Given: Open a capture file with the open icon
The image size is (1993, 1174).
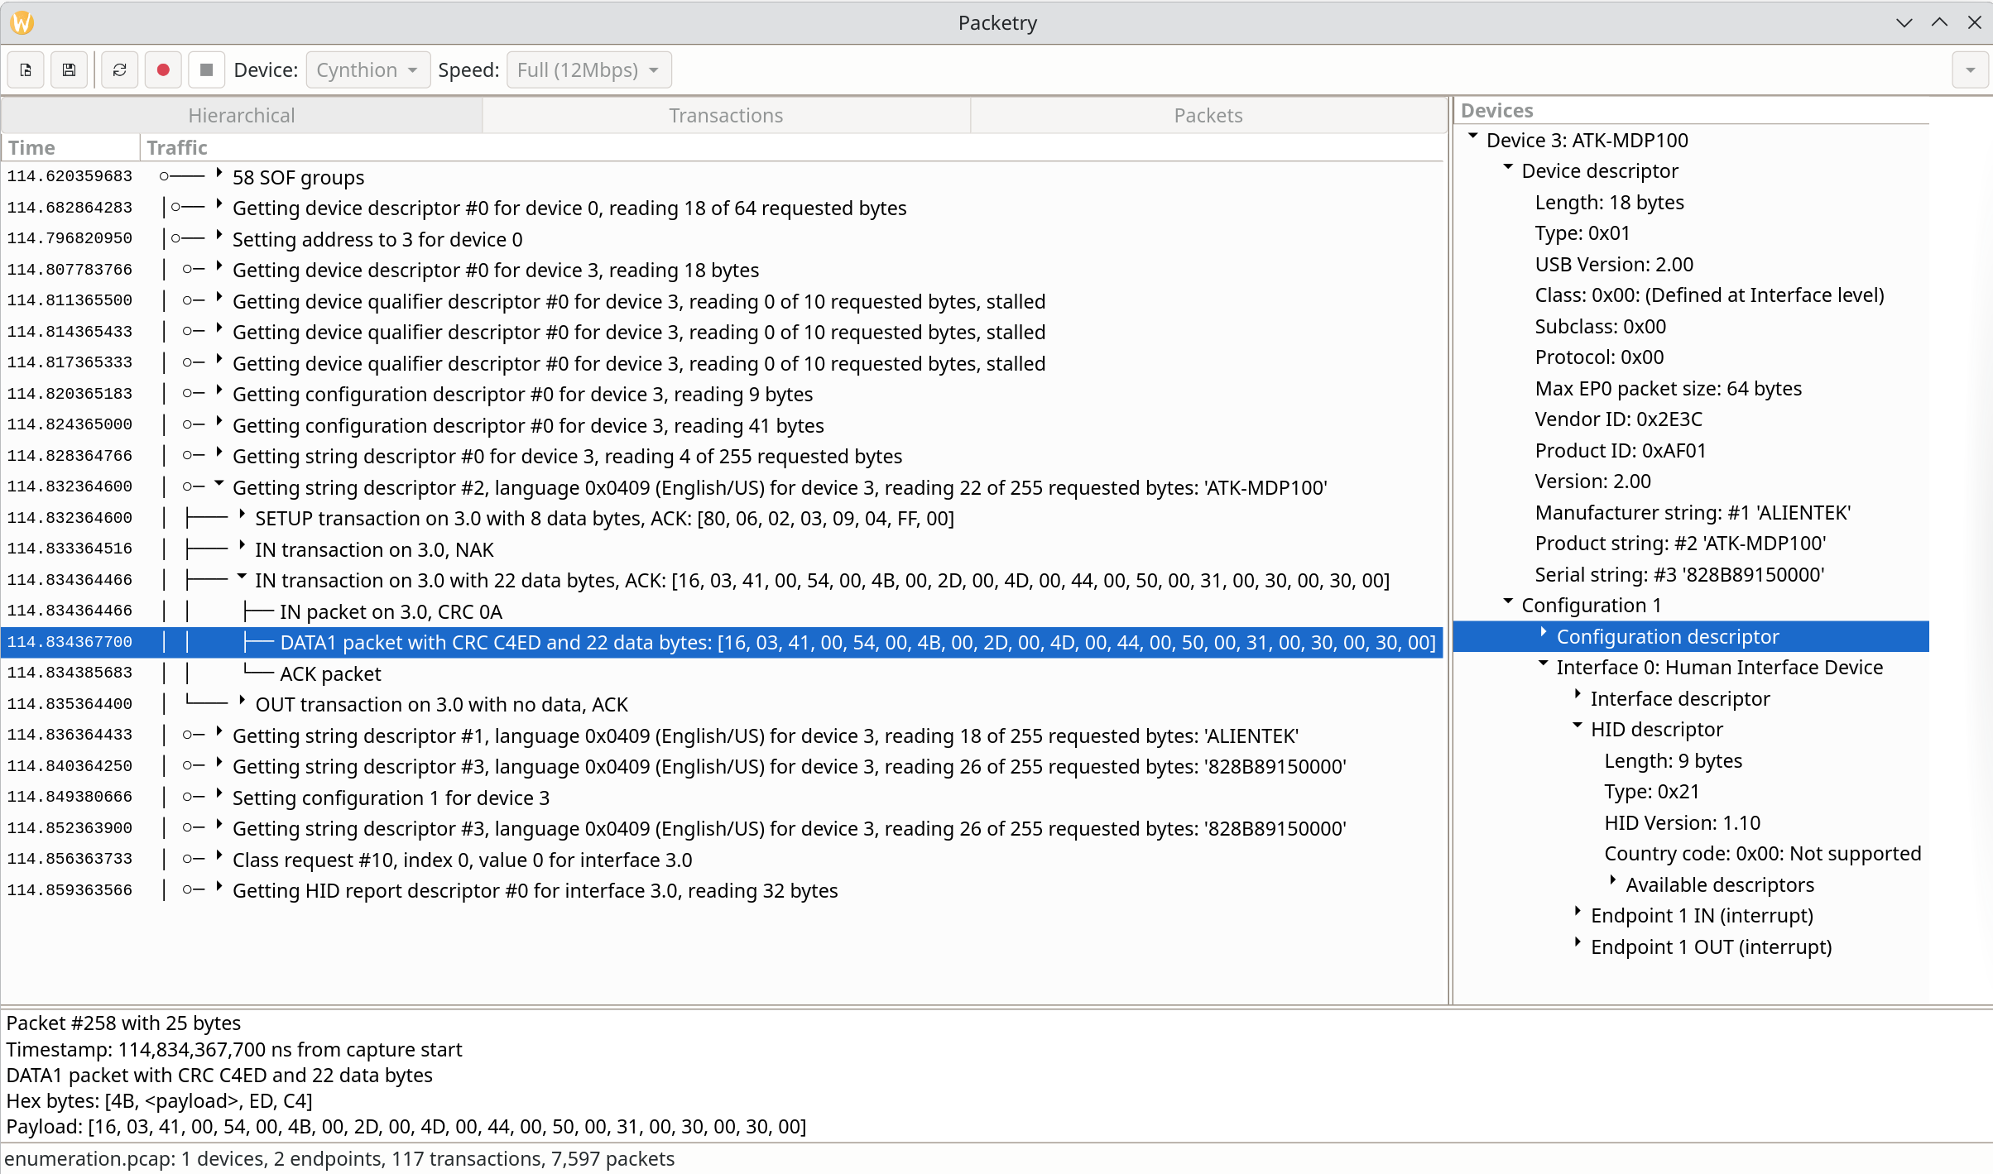Looking at the screenshot, I should (x=26, y=70).
